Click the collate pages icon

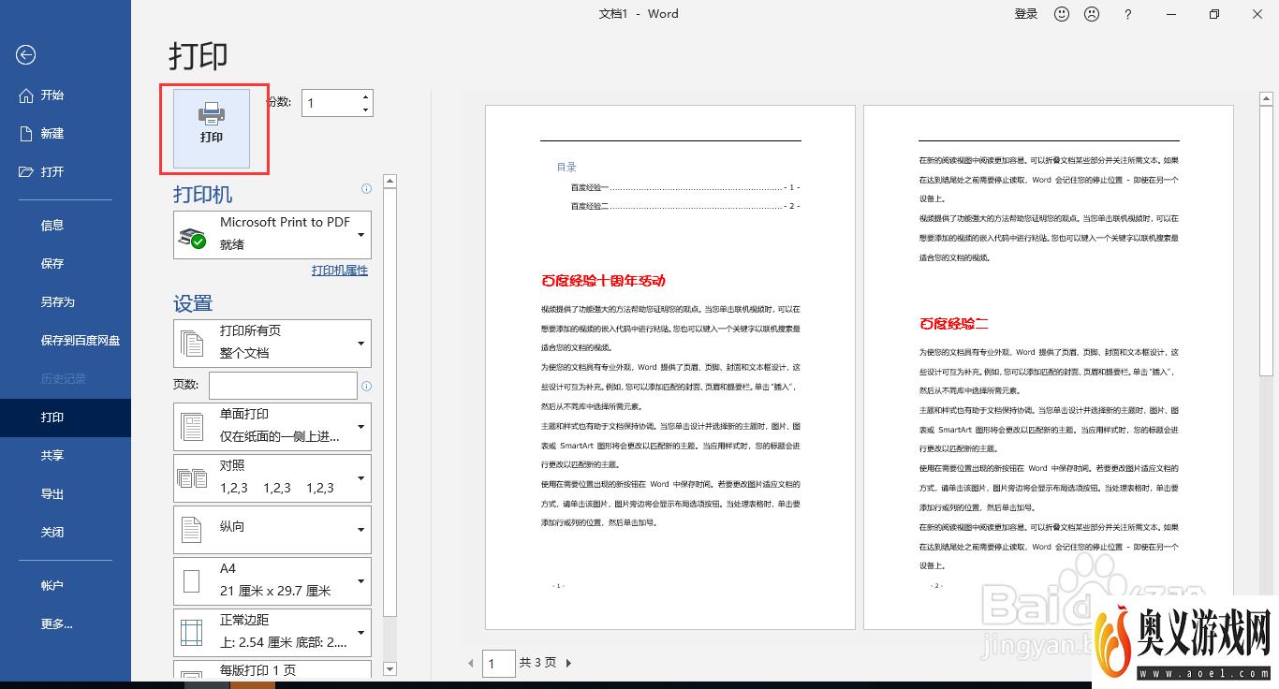click(x=192, y=478)
